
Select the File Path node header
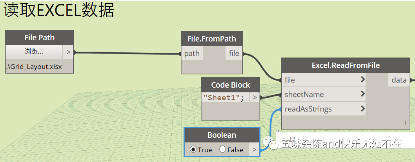coord(39,38)
